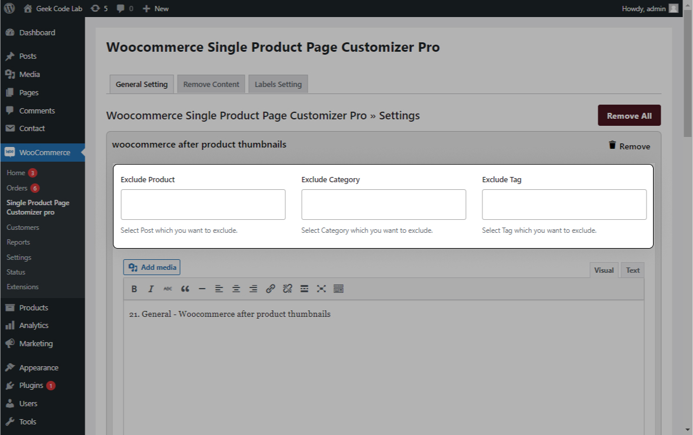Insert a horizontal line
Screen dimensions: 693x435
click(202, 289)
